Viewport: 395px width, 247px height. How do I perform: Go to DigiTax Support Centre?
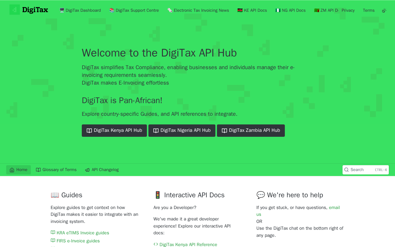(134, 10)
